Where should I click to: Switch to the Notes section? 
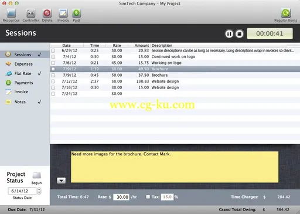(20, 102)
